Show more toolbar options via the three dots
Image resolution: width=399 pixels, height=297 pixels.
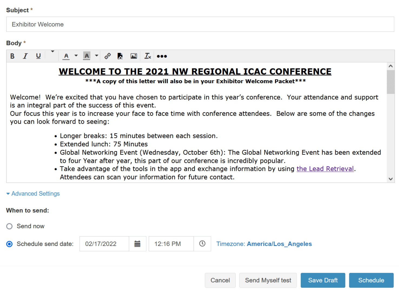click(162, 56)
